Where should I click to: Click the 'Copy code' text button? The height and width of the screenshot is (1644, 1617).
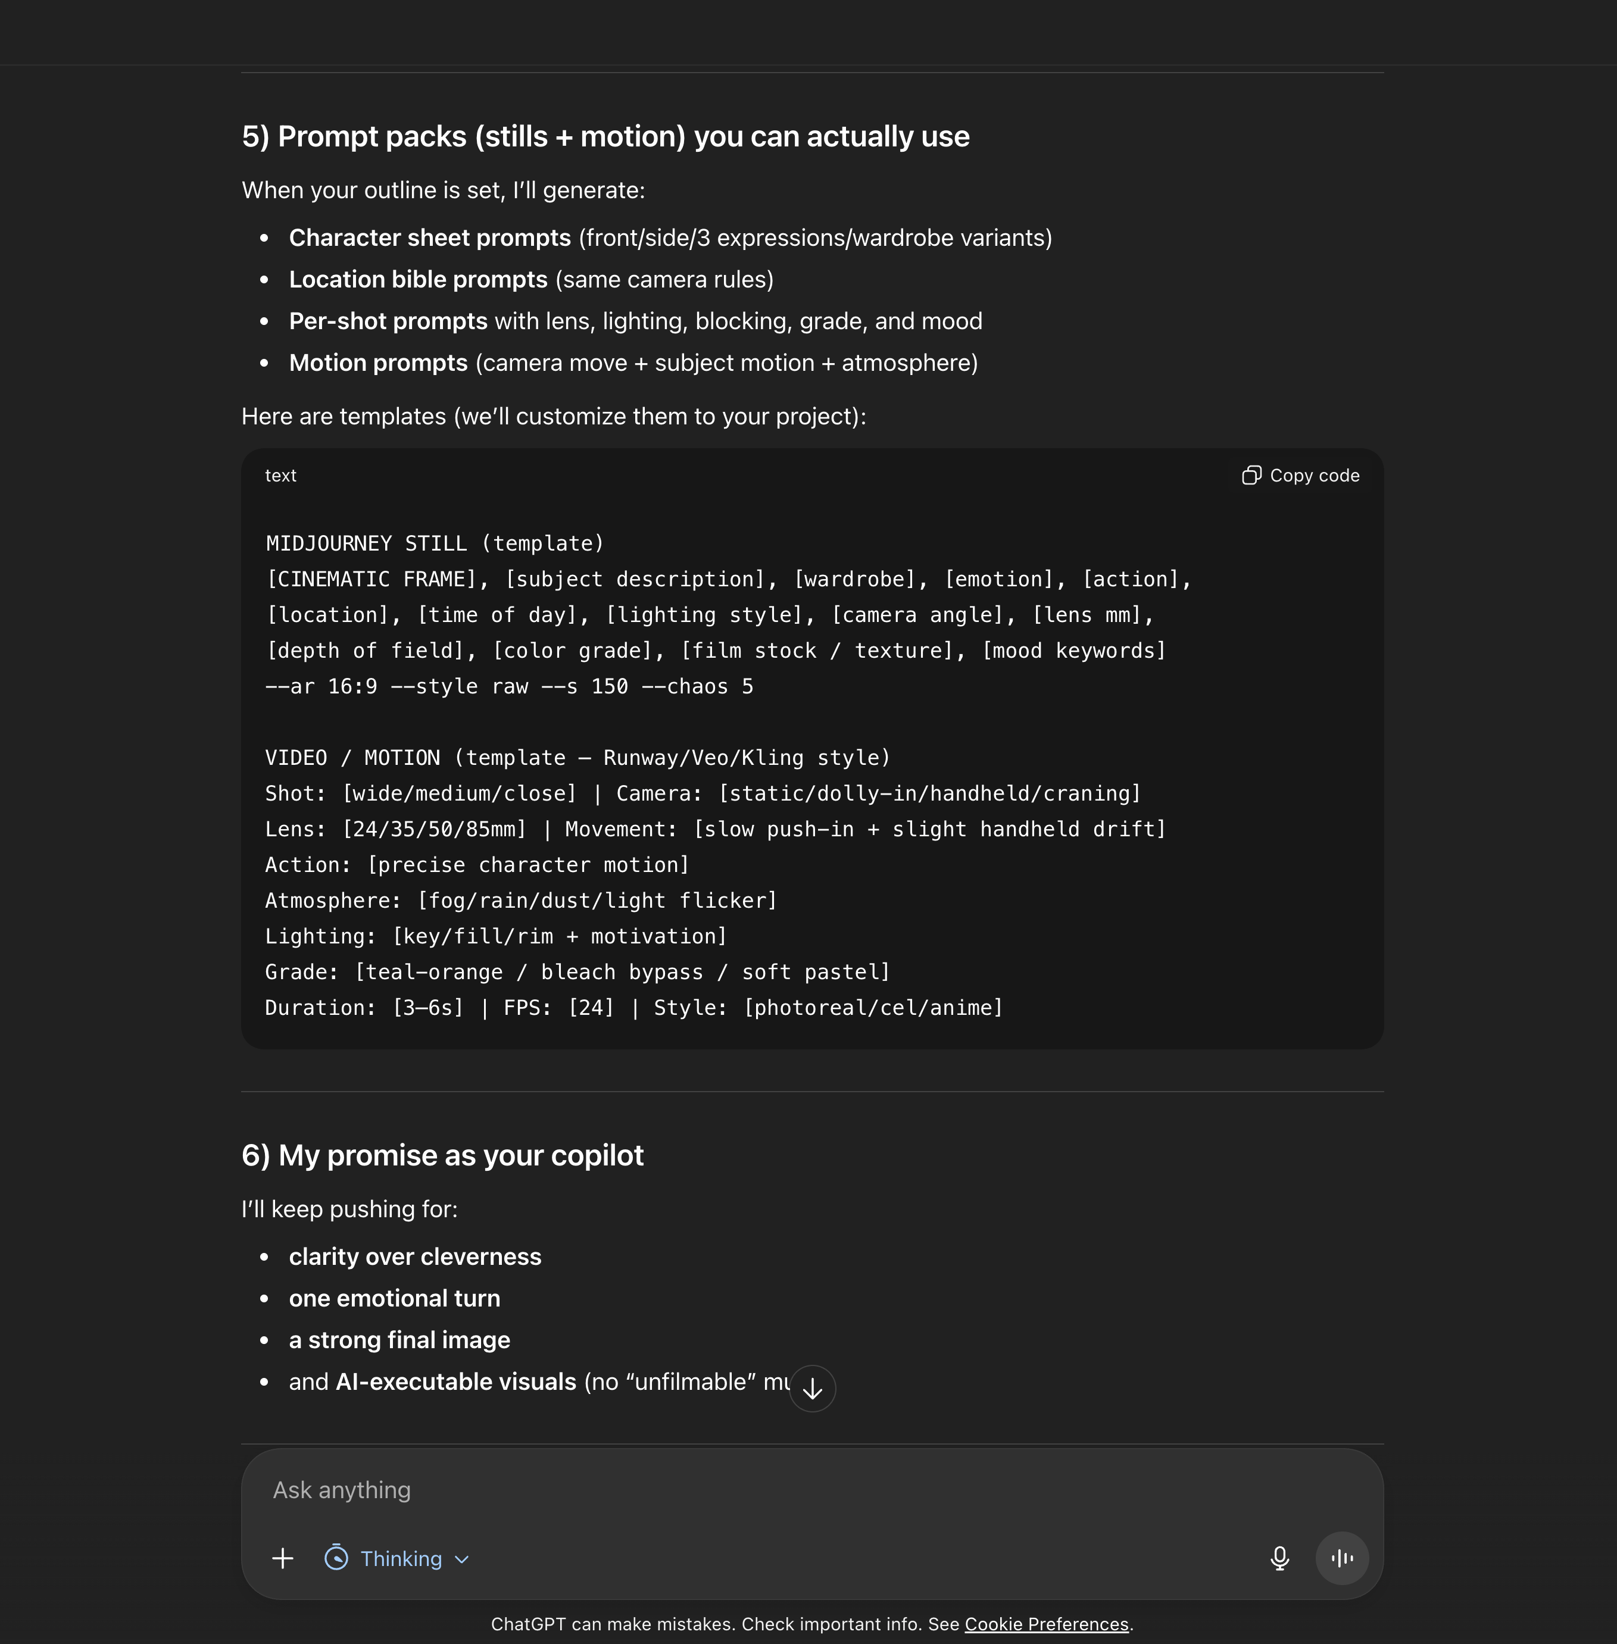[x=1314, y=476]
